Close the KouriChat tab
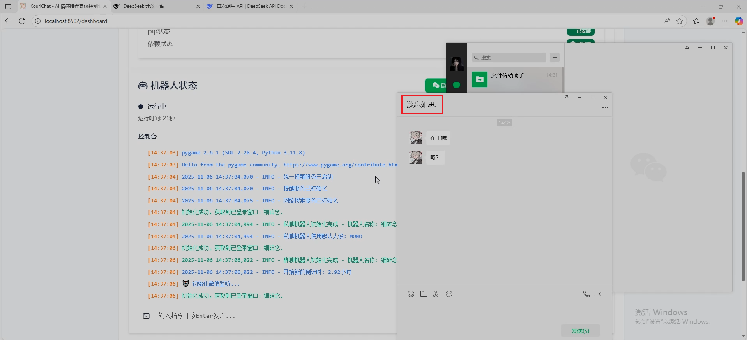 coord(105,6)
